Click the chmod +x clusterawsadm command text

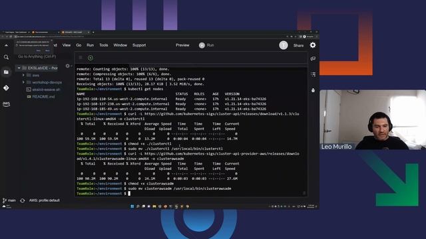pyautogui.click(x=151, y=183)
